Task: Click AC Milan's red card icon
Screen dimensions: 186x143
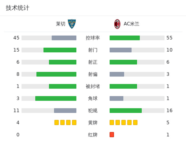Action: 112,135
